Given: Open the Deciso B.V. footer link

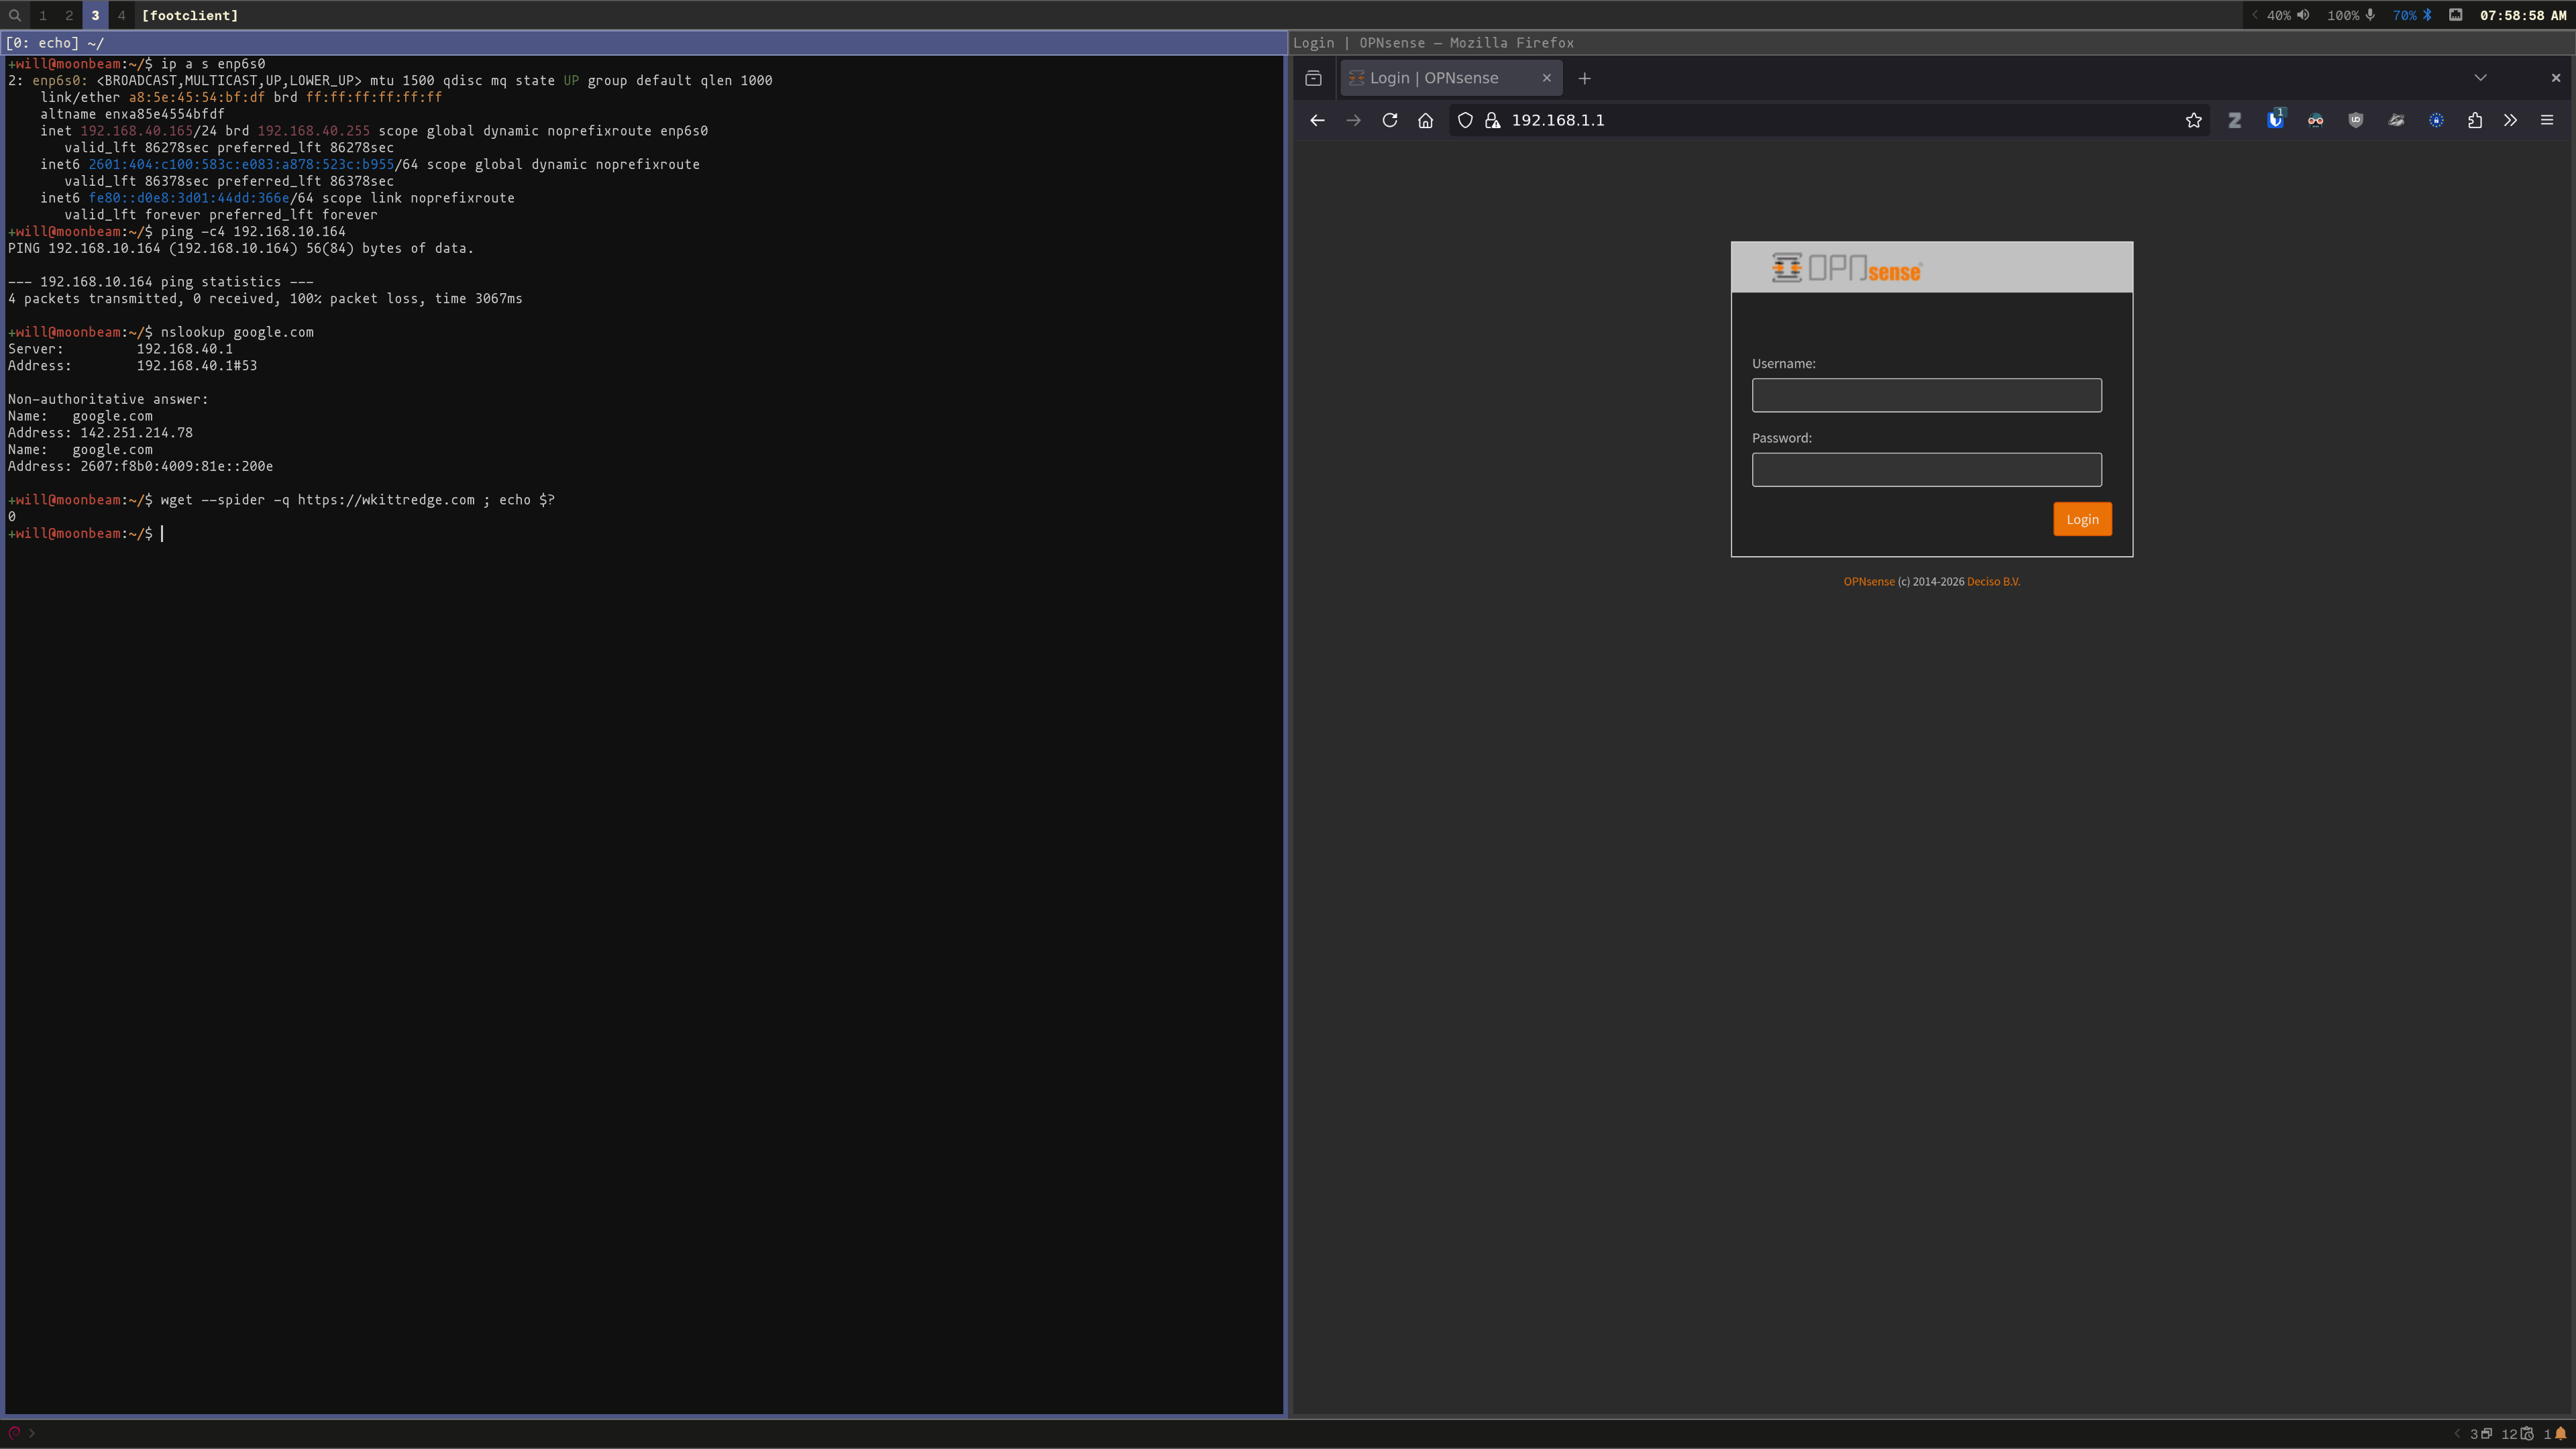Looking at the screenshot, I should click(x=1993, y=581).
